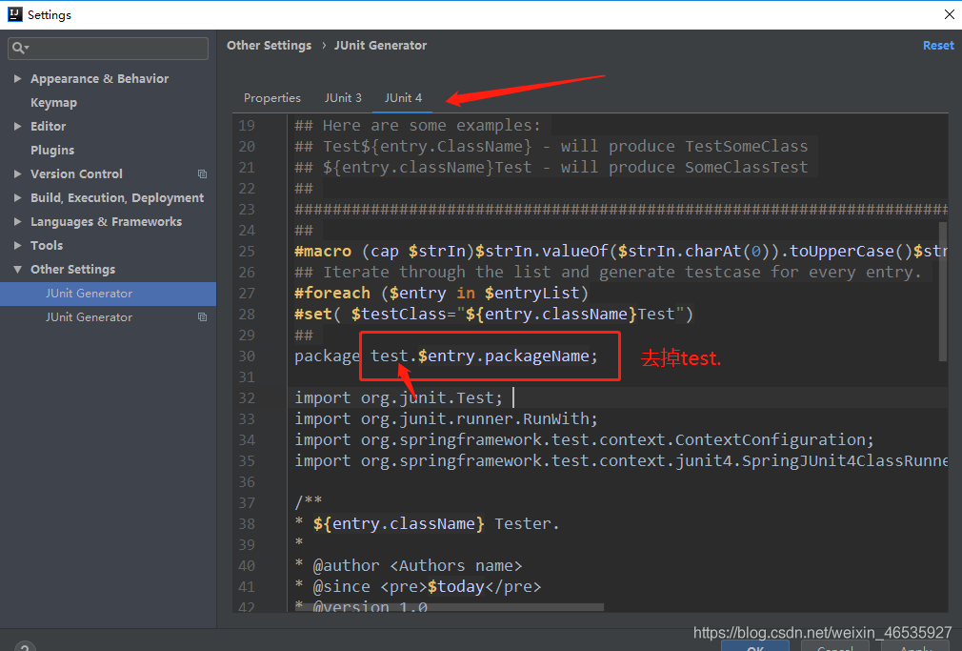The width and height of the screenshot is (962, 651).
Task: Click '${entry.className}' on line 38
Action: tap(399, 524)
